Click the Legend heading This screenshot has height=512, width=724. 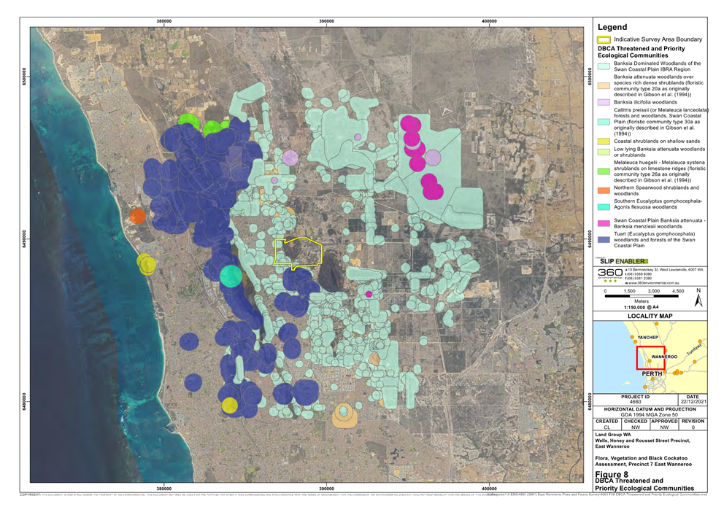[612, 27]
